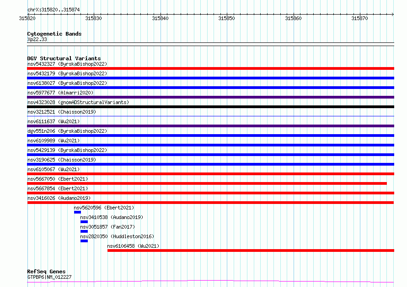
Task: Open nsv5667854 (Ebert2021) label
Action: [x=58, y=188]
